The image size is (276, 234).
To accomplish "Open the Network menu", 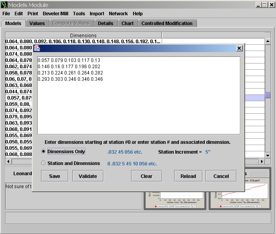I will click(x=118, y=14).
